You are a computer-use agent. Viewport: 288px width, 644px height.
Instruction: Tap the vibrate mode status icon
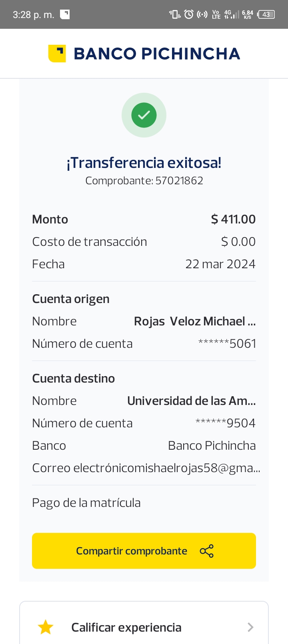coord(175,14)
